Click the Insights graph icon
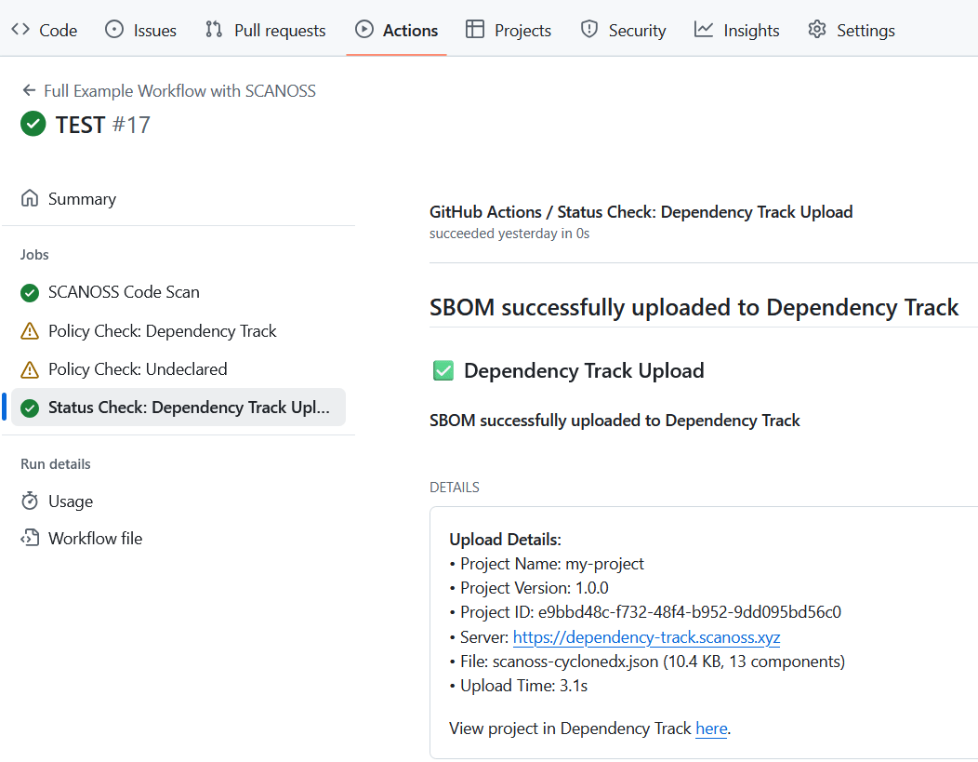978x762 pixels. [x=704, y=30]
